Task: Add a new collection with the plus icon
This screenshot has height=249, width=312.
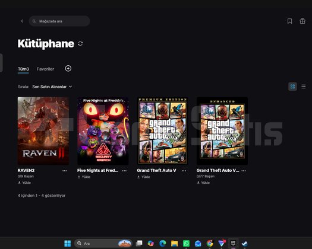Action: (68, 69)
